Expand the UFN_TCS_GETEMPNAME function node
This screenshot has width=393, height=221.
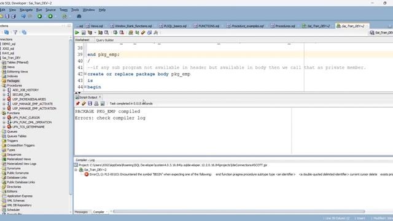point(4,127)
